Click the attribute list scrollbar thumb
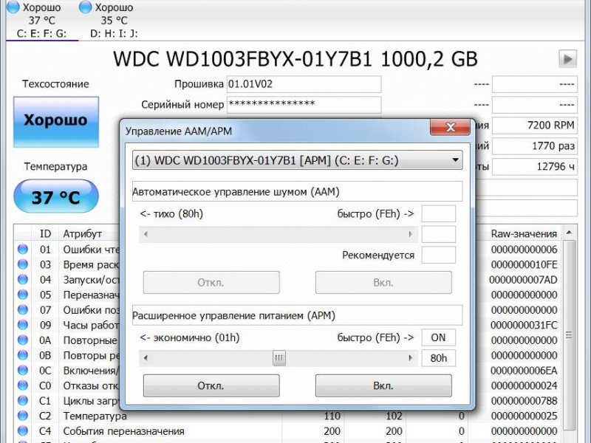 (569, 335)
